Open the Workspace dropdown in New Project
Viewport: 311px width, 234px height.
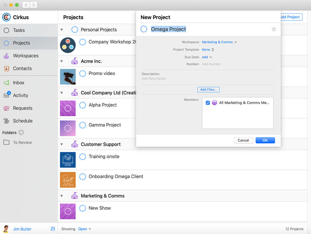[219, 42]
